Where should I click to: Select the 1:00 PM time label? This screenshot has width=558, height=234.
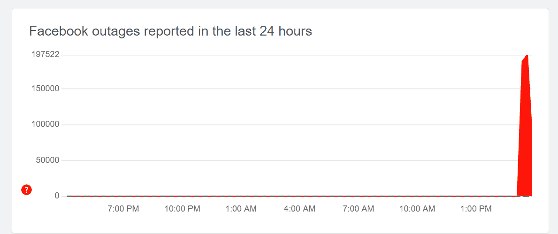tap(476, 209)
